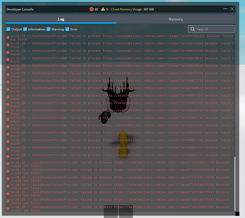Select SolidModel log entry id 336175921
The height and width of the screenshot is (218, 245).
click(120, 194)
